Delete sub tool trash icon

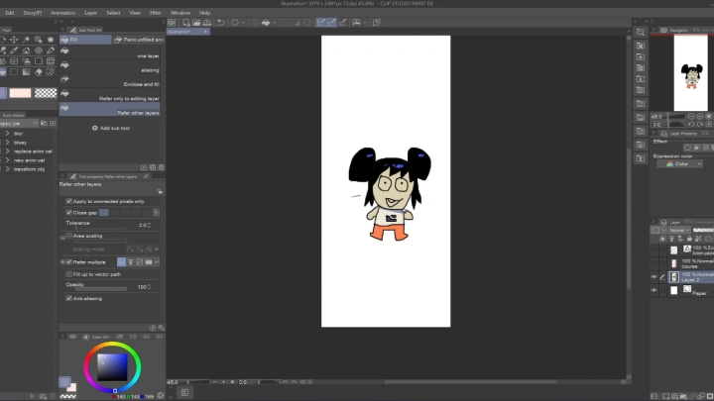(x=162, y=167)
